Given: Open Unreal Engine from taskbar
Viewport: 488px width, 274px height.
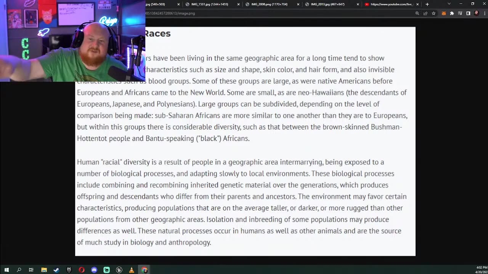Looking at the screenshot, I should [x=119, y=270].
